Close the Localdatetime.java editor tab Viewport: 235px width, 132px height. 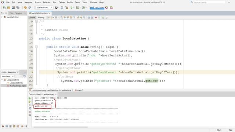tap(49, 13)
